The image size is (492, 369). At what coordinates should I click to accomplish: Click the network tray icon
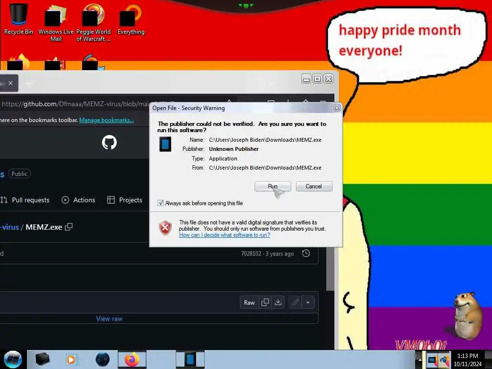click(432, 360)
